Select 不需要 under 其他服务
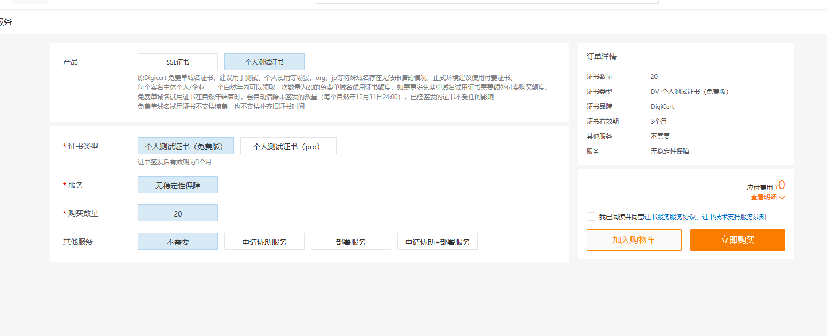The height and width of the screenshot is (336, 827). 177,242
